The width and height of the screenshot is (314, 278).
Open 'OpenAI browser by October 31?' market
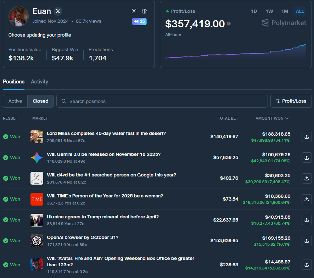click(83, 238)
